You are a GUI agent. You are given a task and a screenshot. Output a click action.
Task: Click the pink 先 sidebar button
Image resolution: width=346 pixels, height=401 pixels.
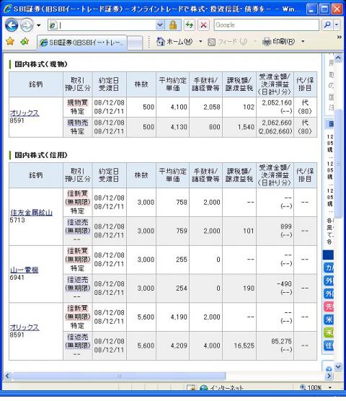[x=329, y=307]
